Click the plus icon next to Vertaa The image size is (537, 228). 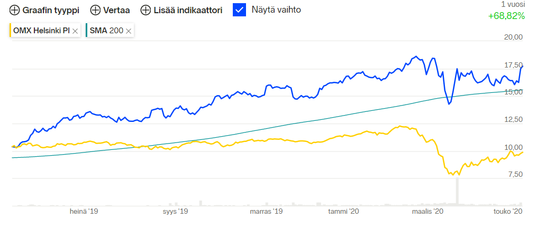pyautogui.click(x=95, y=10)
